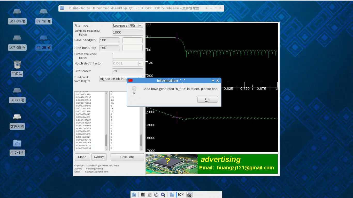The image size is (353, 198).
Task: Click the show desktop icon in the panel
Action: [x=134, y=195]
